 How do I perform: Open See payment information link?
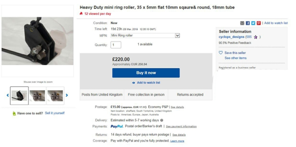click(181, 127)
